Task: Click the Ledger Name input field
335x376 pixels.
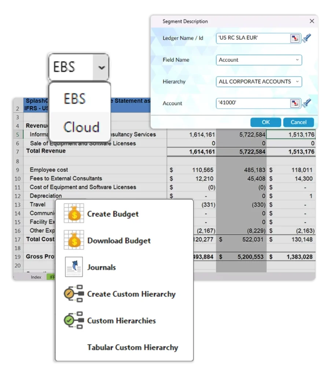Action: (x=252, y=38)
